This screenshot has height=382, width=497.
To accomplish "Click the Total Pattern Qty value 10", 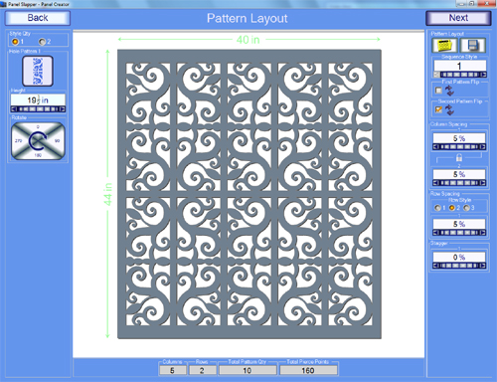I will click(248, 370).
